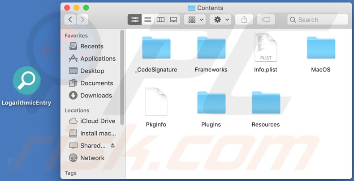Screen dimensions: 354x181
Task: Click the Info.plist name label
Action: (266, 70)
